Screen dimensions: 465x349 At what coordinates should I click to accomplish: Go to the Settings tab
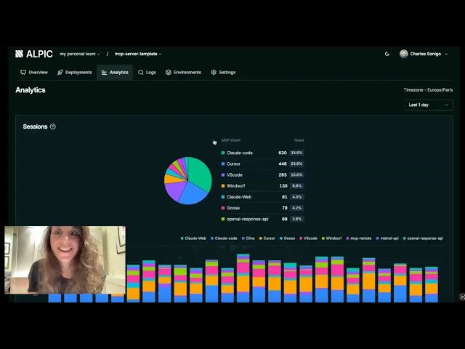[x=223, y=73]
